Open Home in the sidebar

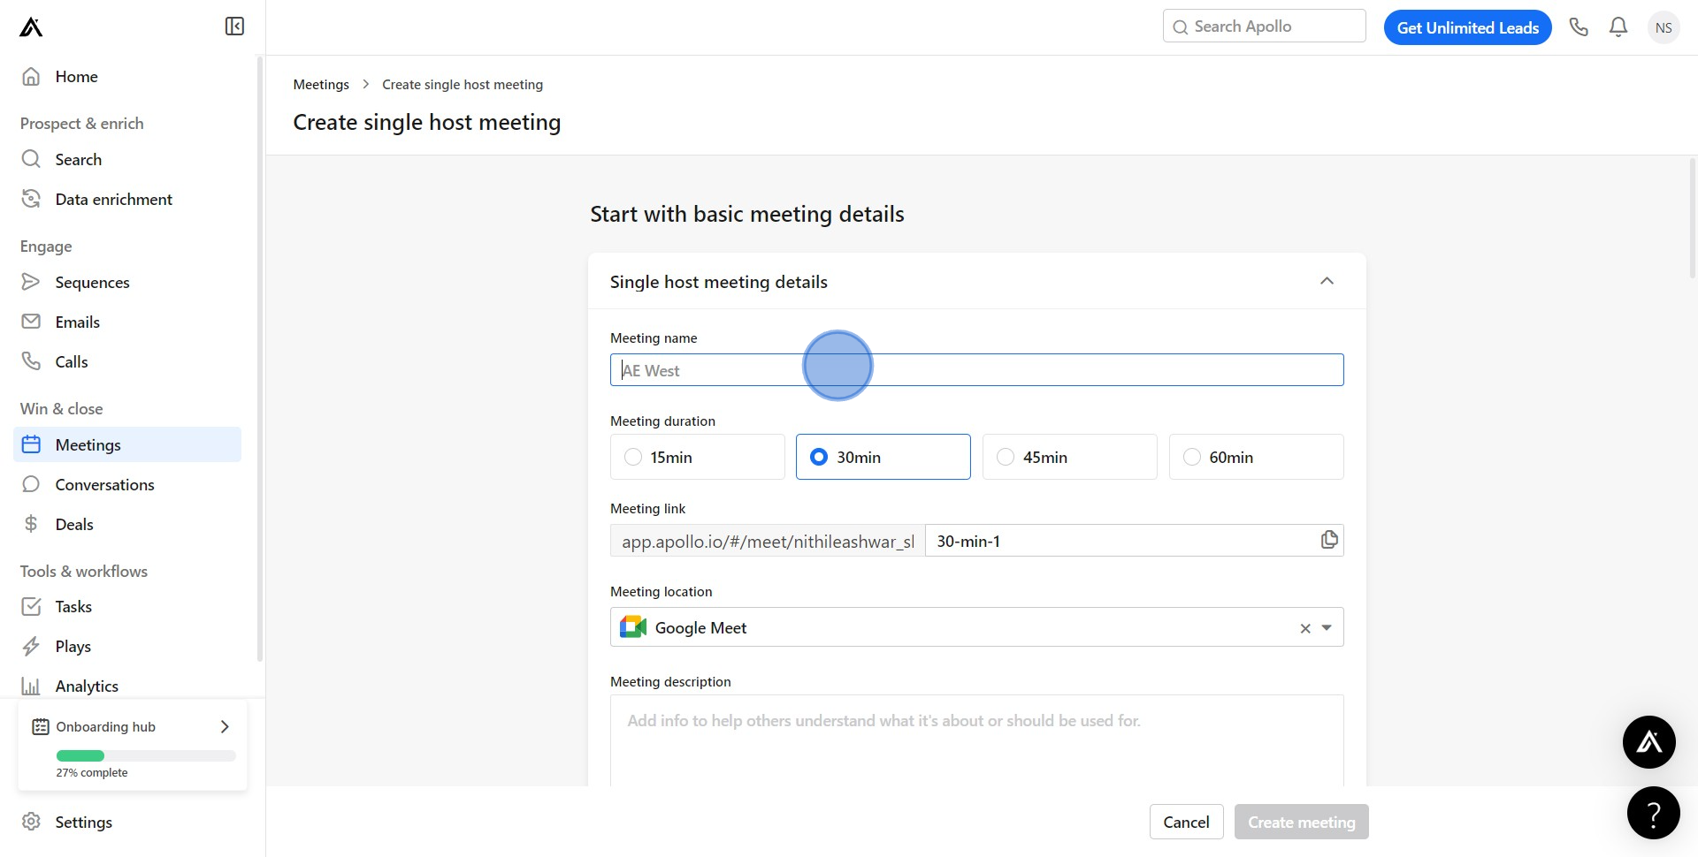click(x=127, y=76)
